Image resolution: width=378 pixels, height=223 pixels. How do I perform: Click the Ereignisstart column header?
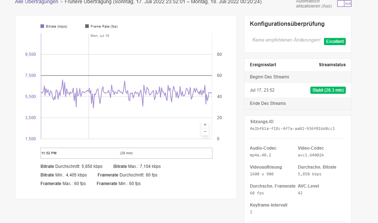pos(263,65)
